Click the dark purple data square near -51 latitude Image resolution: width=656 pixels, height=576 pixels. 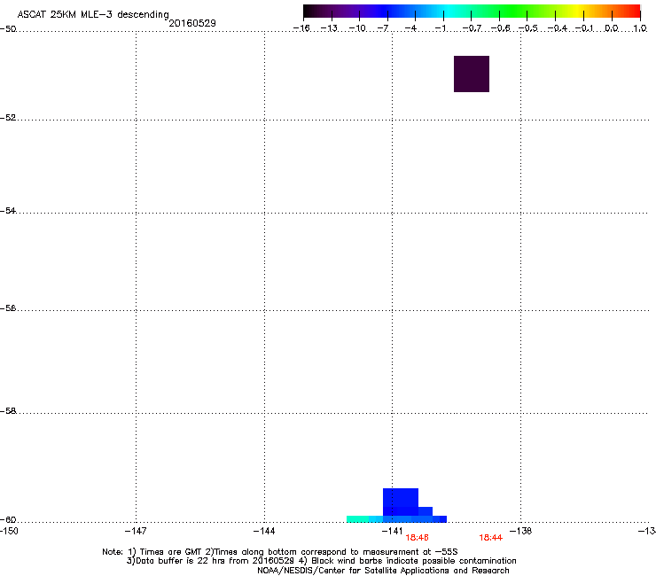tap(472, 74)
